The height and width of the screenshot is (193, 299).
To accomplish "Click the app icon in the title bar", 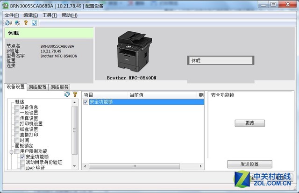I will point(5,6).
